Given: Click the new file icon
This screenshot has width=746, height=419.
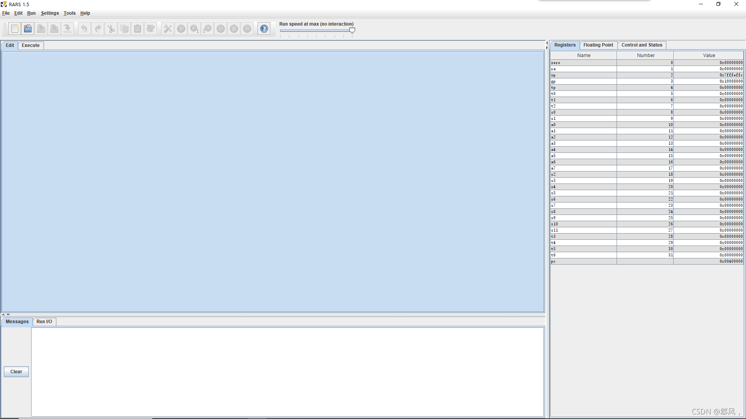Looking at the screenshot, I should pos(14,29).
